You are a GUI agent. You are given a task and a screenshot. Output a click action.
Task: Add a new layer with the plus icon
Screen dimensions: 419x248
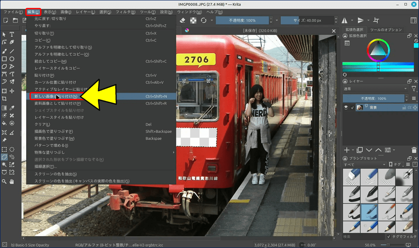pyautogui.click(x=347, y=150)
